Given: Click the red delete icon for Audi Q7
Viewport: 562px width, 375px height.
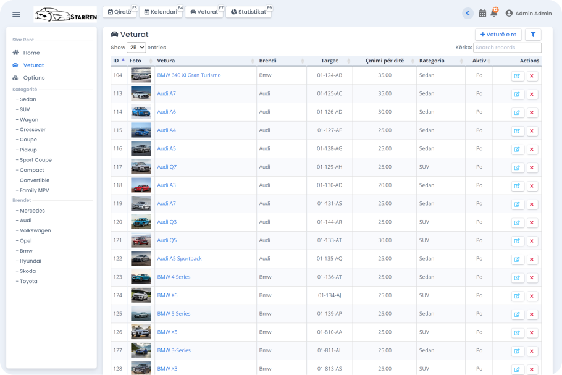Looking at the screenshot, I should tap(532, 167).
